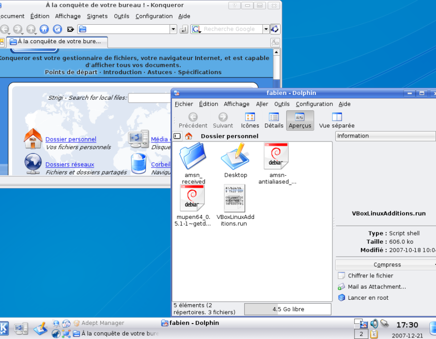Enable Vue séparée split view in Dolphin
Screen dimensions: 436x339
(337, 121)
